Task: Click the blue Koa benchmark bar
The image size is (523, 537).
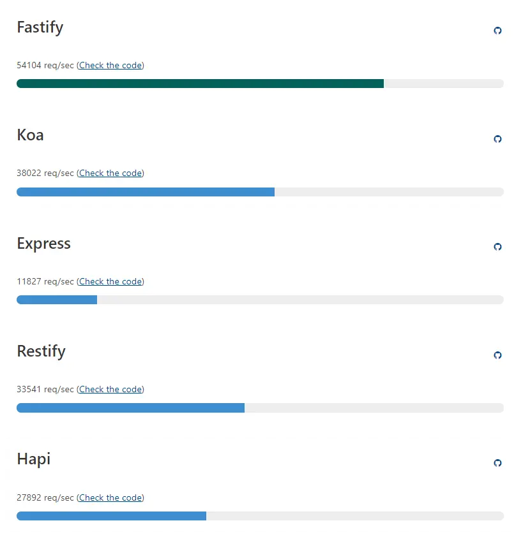Action: point(146,192)
